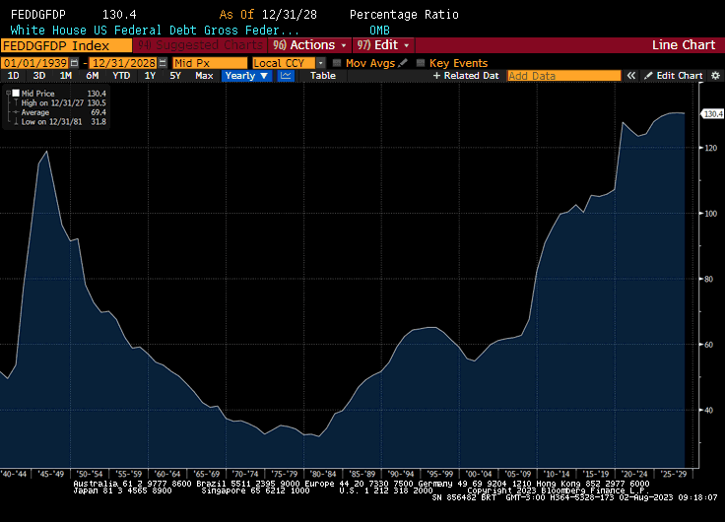This screenshot has width=725, height=522.
Task: Click the OMB source label
Action: (x=379, y=31)
